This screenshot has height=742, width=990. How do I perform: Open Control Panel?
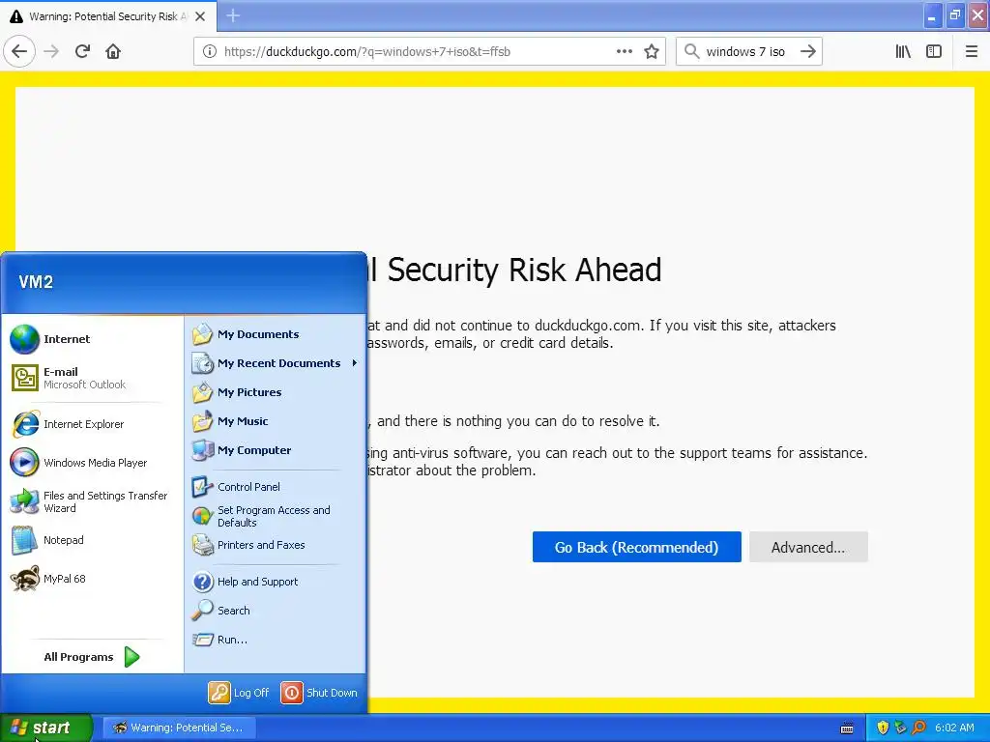[276, 487]
